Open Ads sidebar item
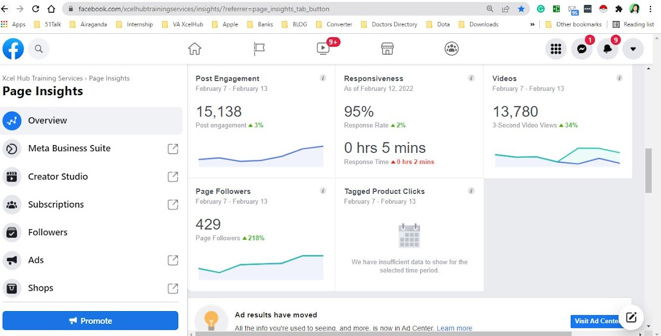 pyautogui.click(x=92, y=260)
